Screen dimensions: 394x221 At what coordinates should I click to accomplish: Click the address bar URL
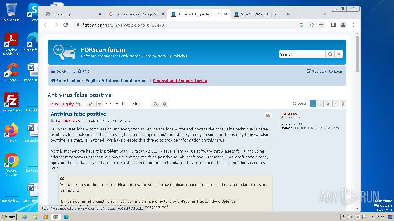123,25
